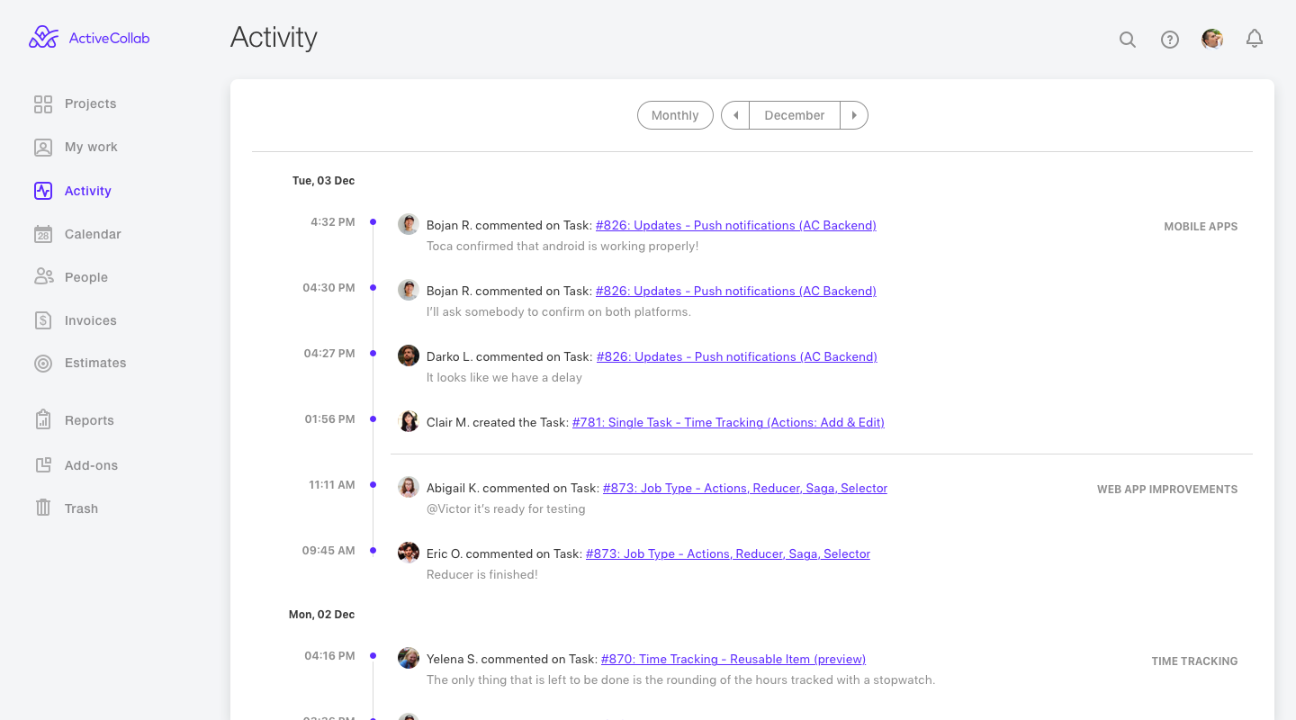Go to People menu item

coord(86,277)
